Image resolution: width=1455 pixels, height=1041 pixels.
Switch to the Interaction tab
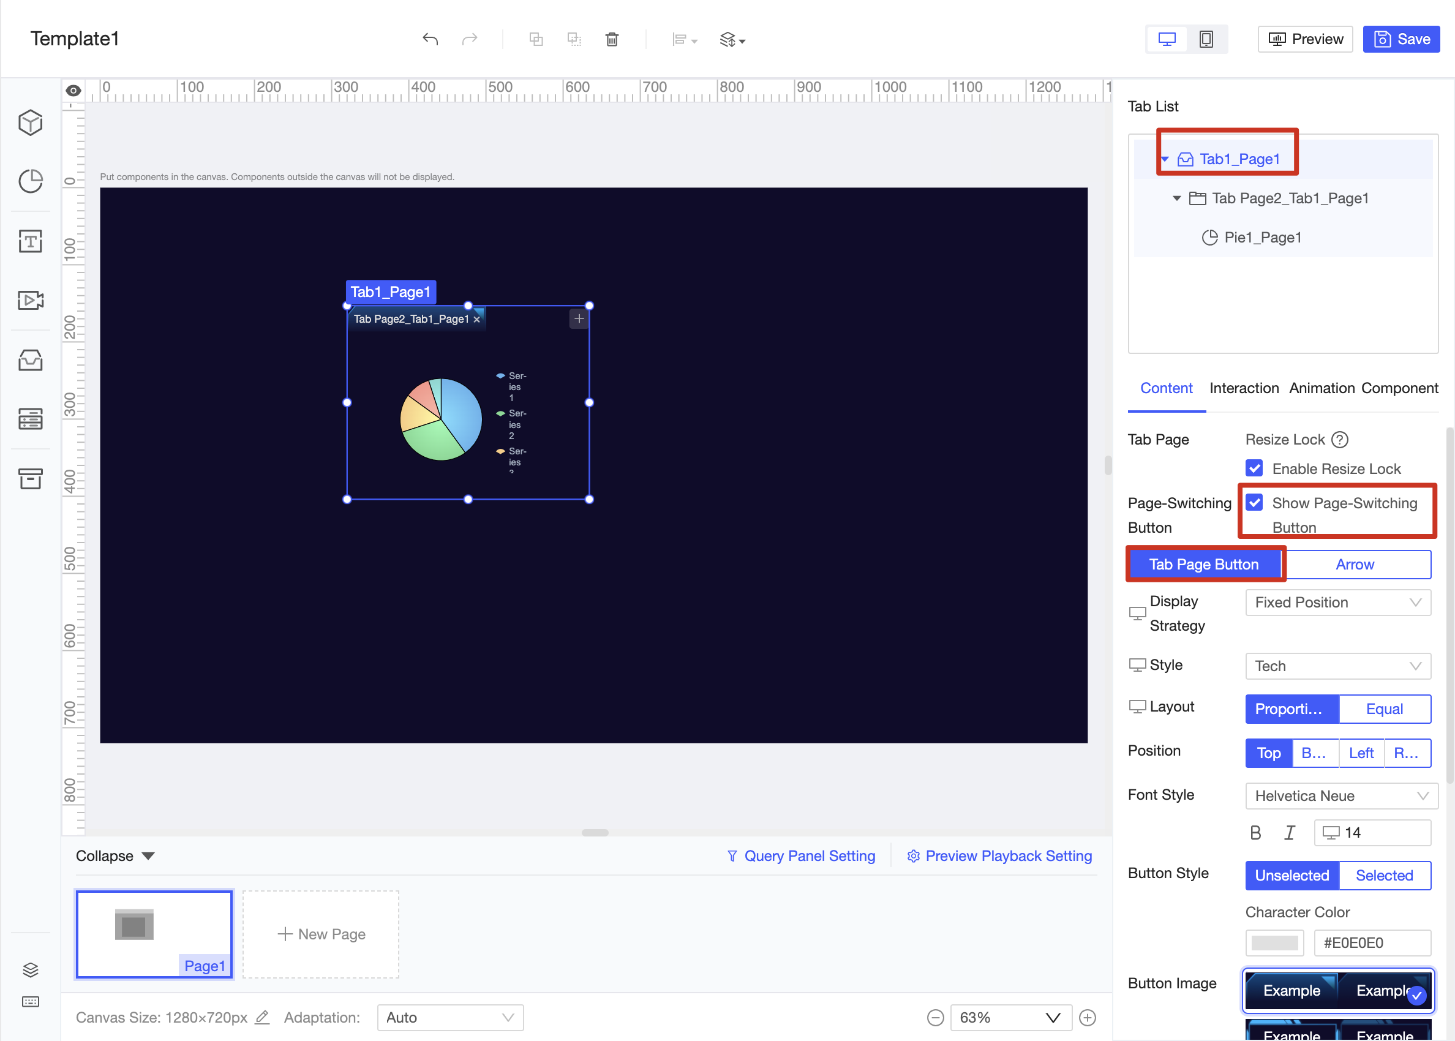(x=1244, y=388)
